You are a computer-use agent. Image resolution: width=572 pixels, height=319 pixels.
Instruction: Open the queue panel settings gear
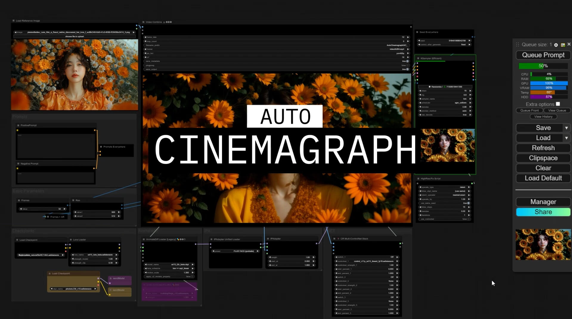[x=556, y=45]
